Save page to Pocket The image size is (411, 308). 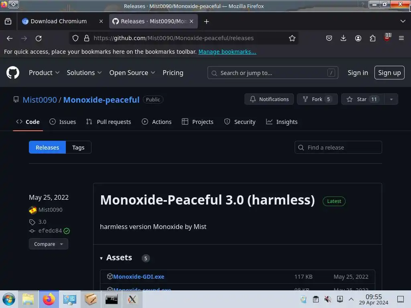pyautogui.click(x=329, y=38)
